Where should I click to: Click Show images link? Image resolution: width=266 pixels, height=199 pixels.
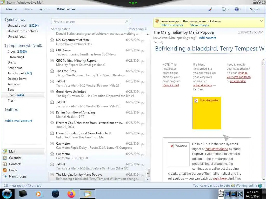(199, 25)
